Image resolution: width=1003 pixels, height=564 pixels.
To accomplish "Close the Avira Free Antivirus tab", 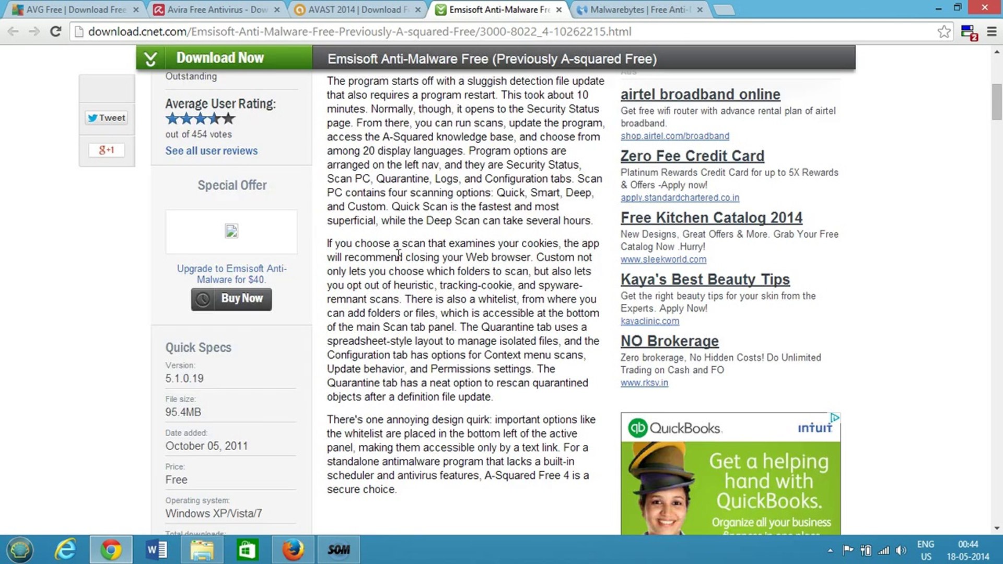I will click(x=277, y=9).
